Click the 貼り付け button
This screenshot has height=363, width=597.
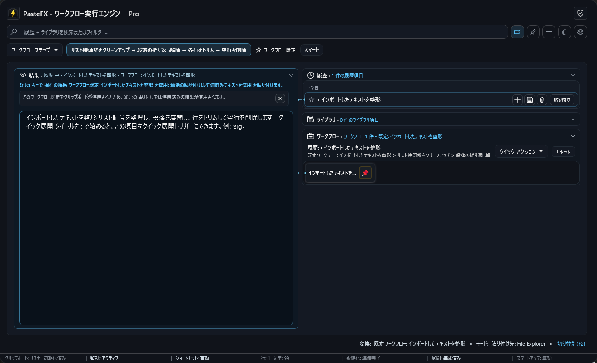(562, 100)
